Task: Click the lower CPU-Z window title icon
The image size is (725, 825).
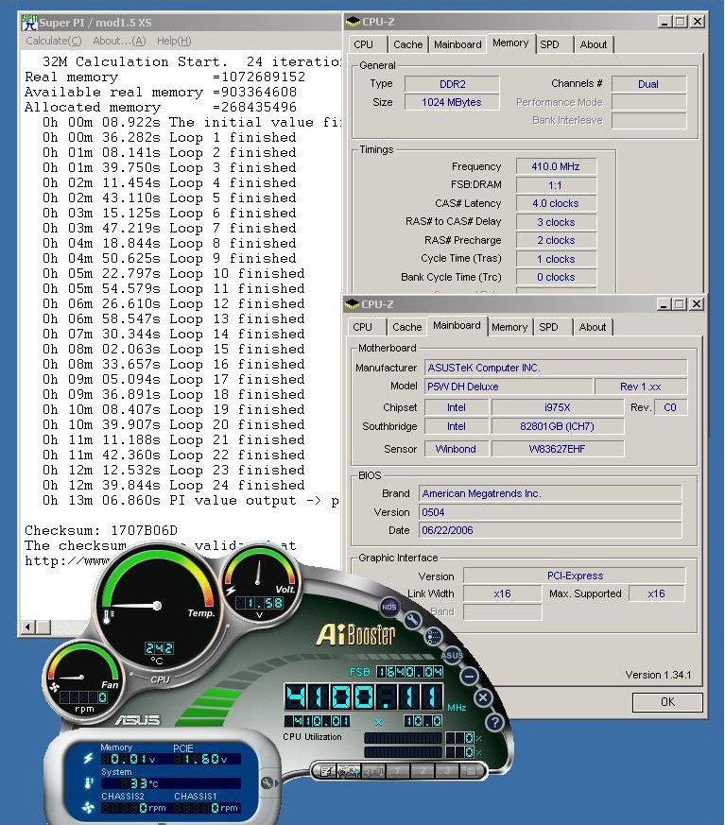Action: [352, 304]
